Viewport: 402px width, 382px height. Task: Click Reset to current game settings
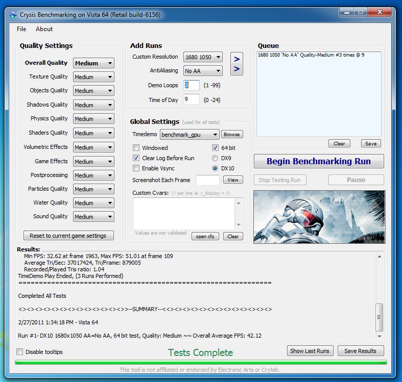point(68,236)
